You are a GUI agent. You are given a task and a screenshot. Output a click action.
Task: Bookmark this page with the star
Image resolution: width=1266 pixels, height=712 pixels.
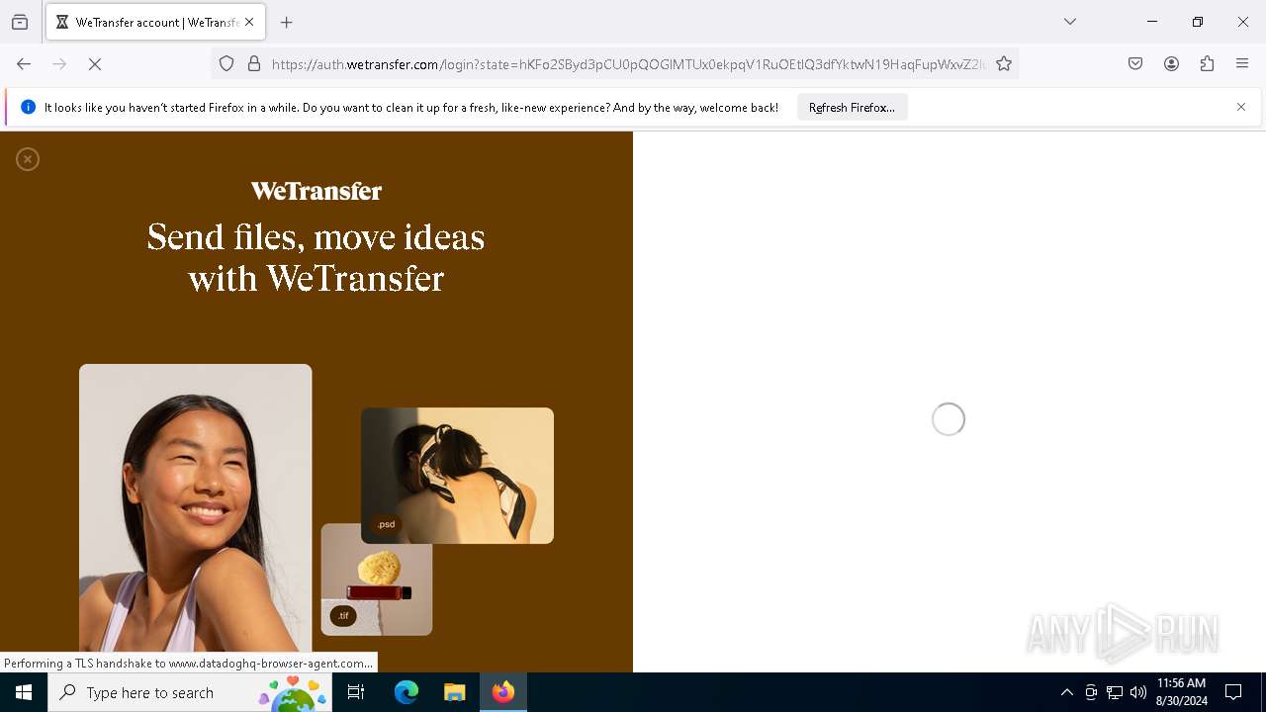[x=1004, y=64]
